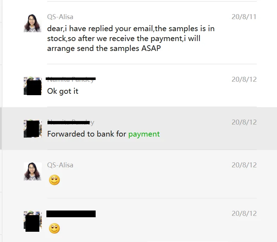Click the QS-Alisa name above the samples message
The height and width of the screenshot is (242, 277).
60,17
